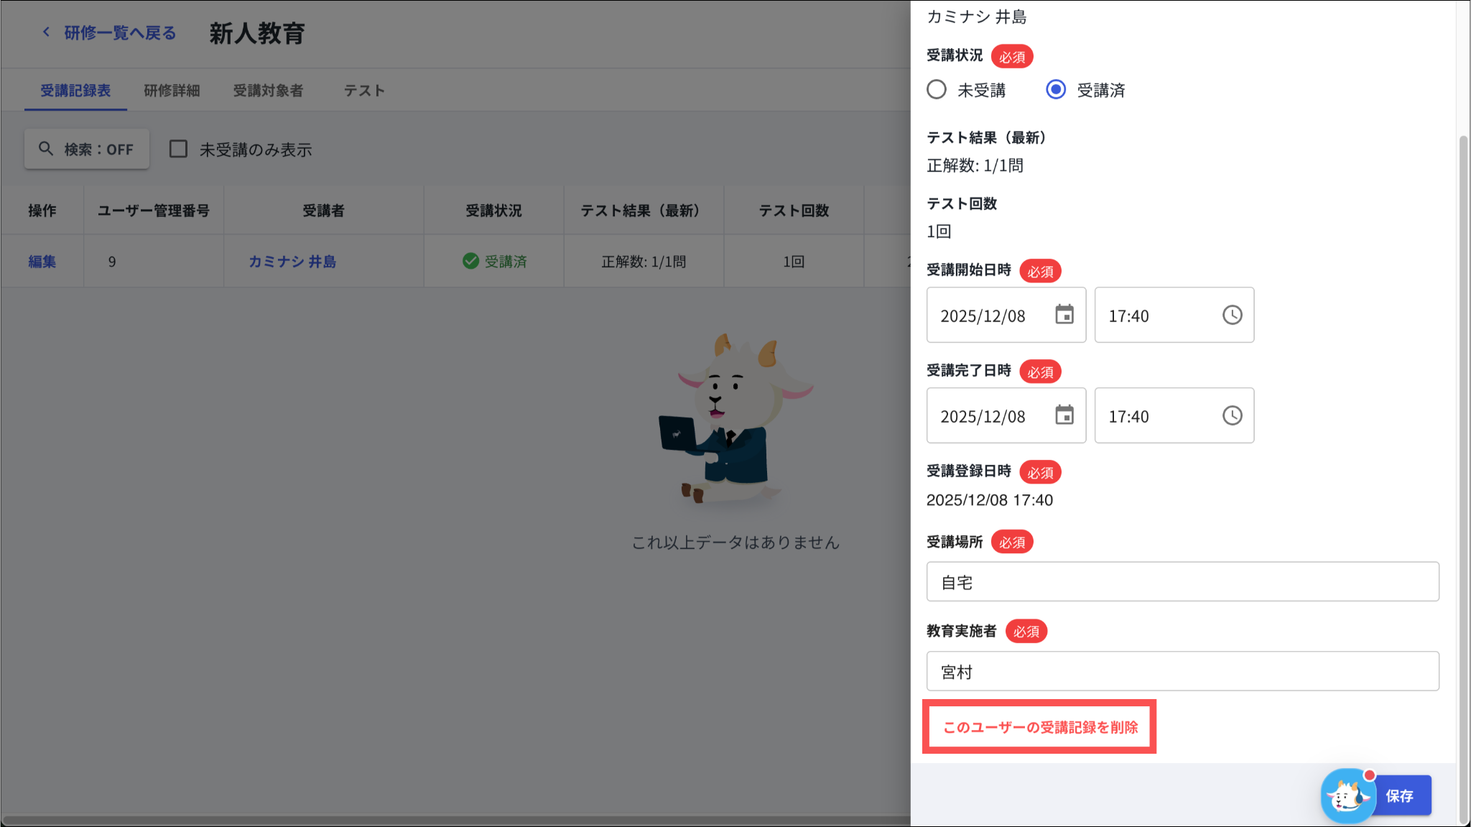The width and height of the screenshot is (1471, 827).
Task: Click the 教育実施者 input field
Action: pos(1182,671)
